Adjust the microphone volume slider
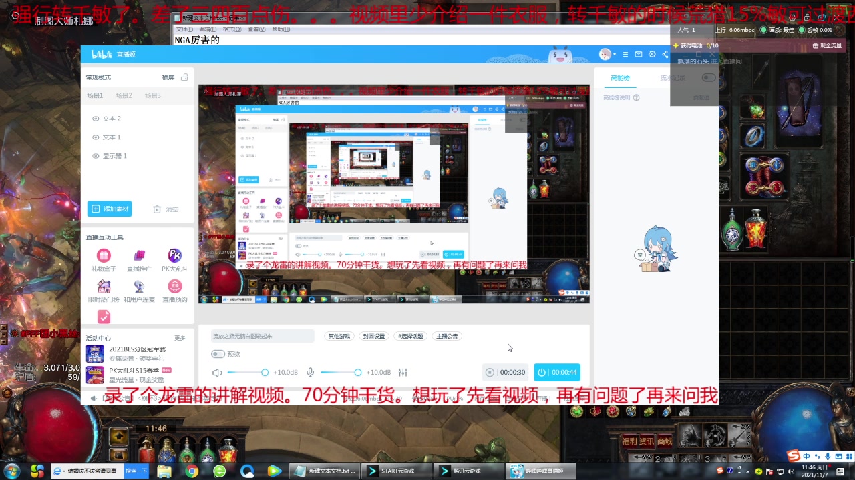 341,373
